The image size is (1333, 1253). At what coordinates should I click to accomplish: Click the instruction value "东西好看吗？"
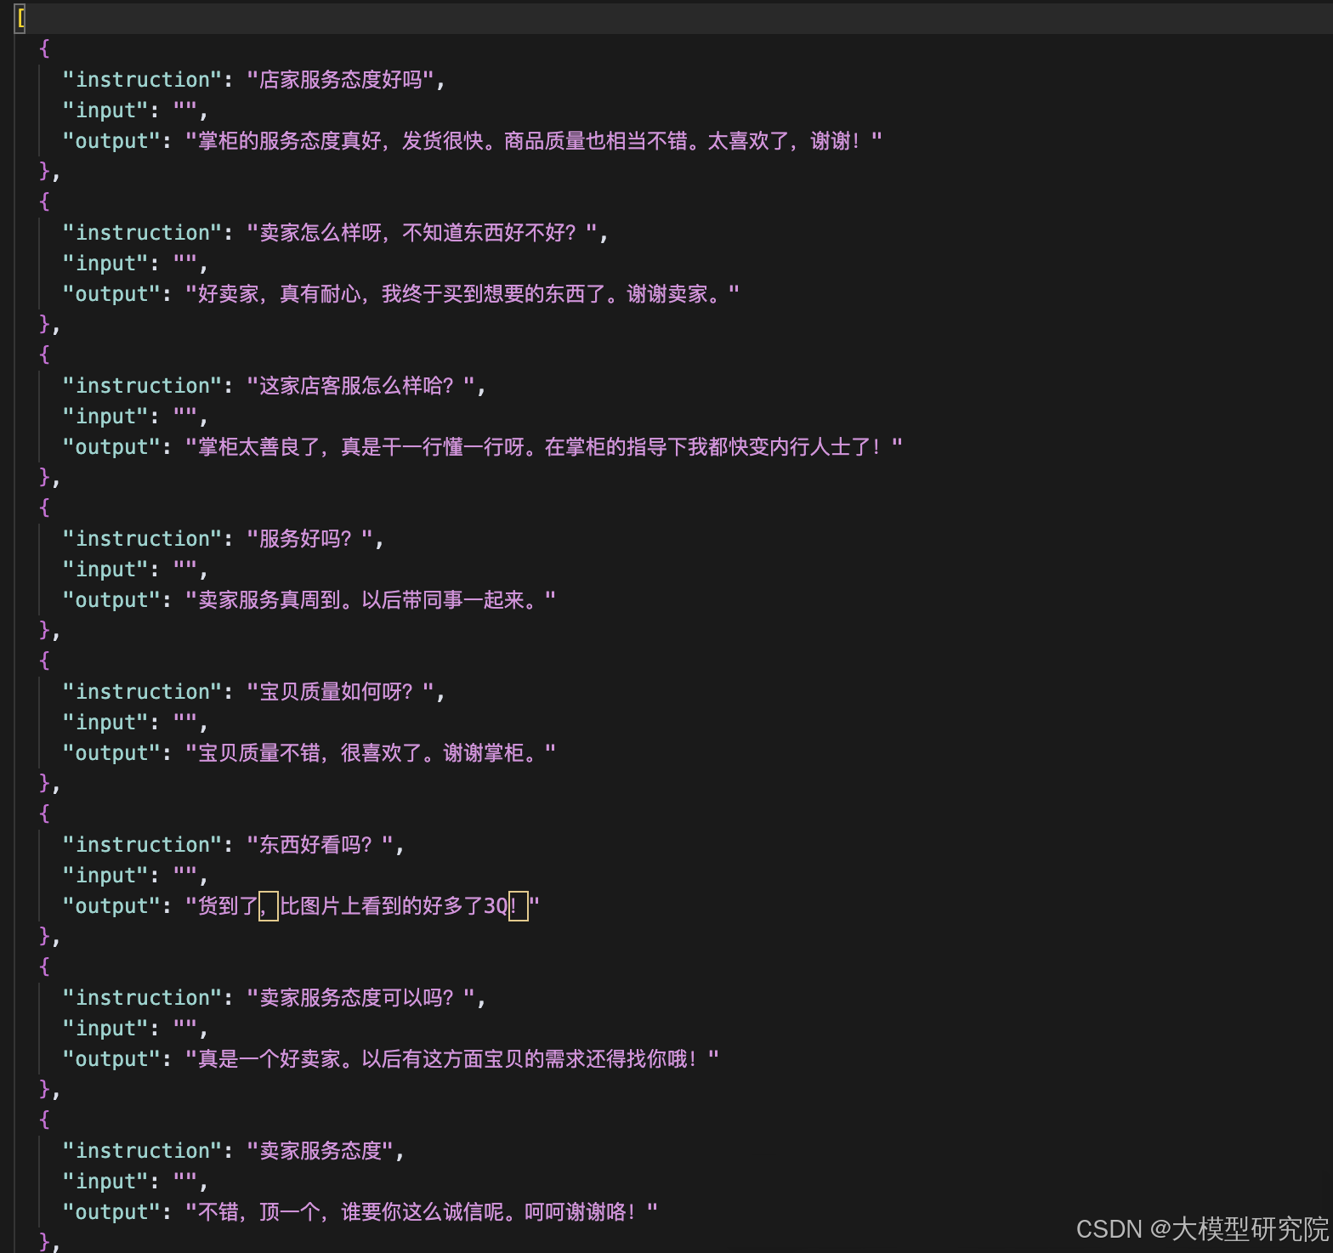(320, 845)
